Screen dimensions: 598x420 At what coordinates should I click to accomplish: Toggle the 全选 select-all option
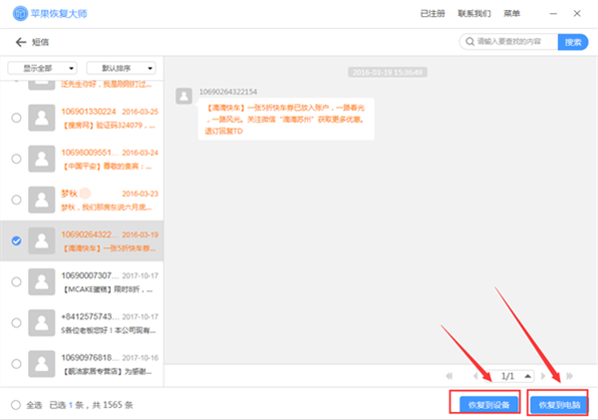[16, 405]
